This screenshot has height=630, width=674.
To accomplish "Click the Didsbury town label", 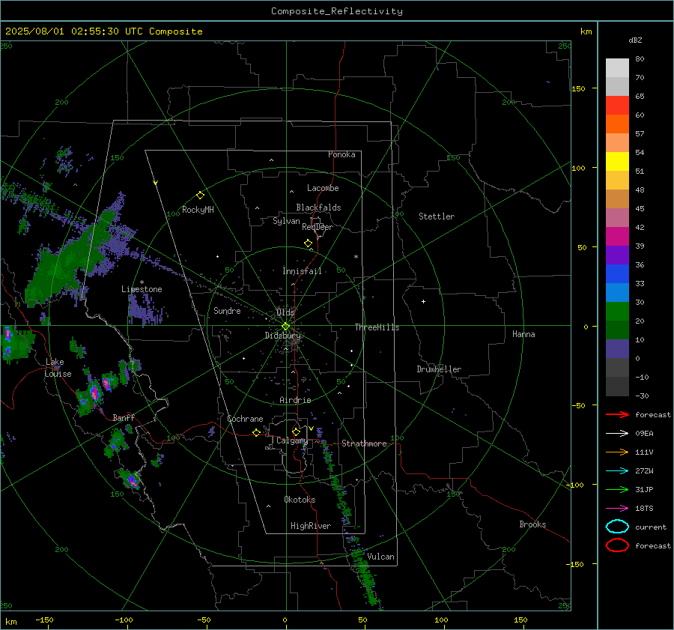I will tap(282, 336).
